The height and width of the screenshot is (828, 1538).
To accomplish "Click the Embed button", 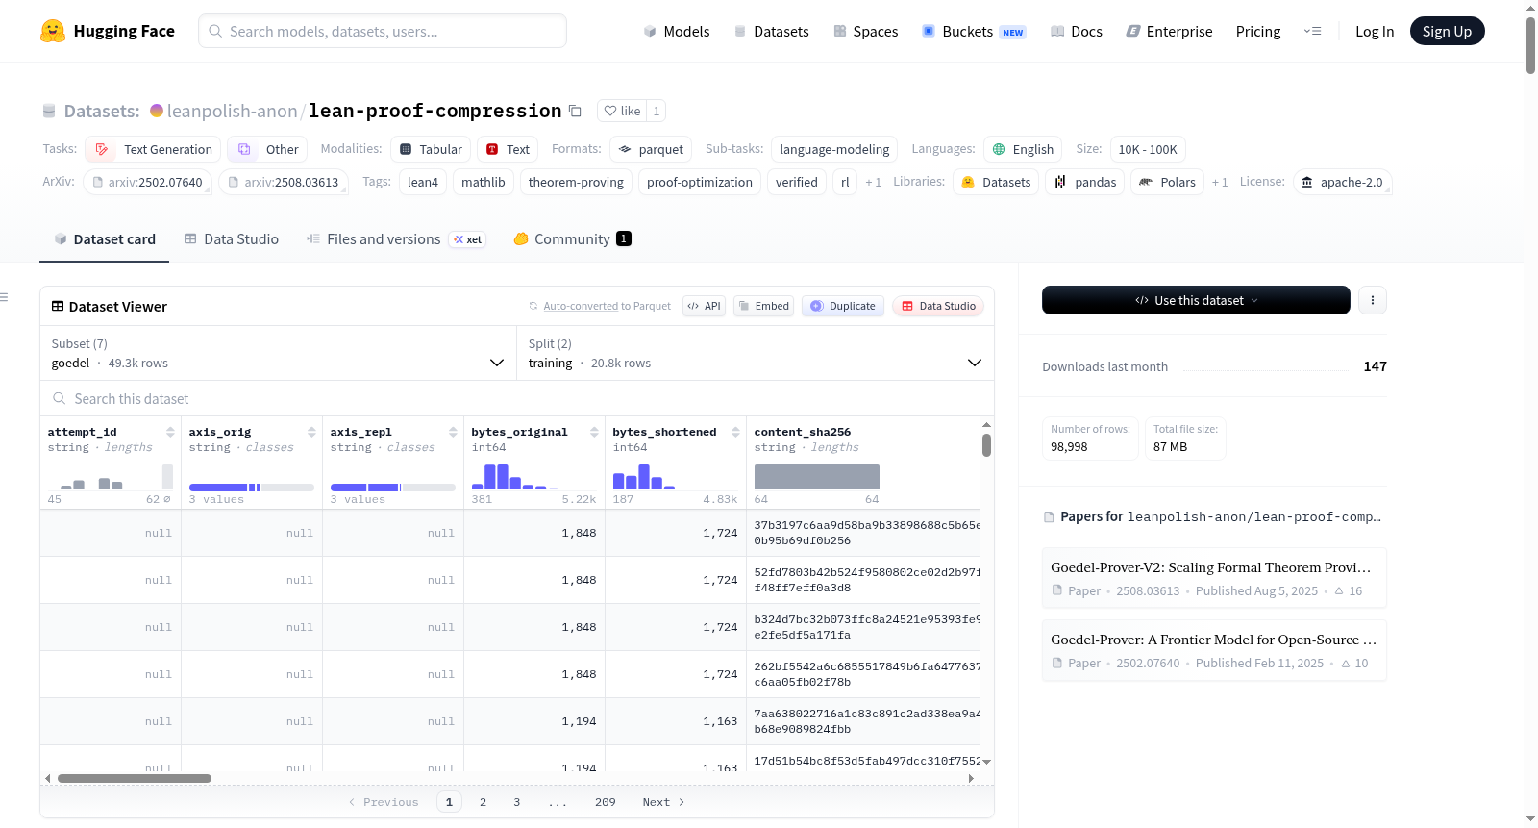I will (763, 306).
